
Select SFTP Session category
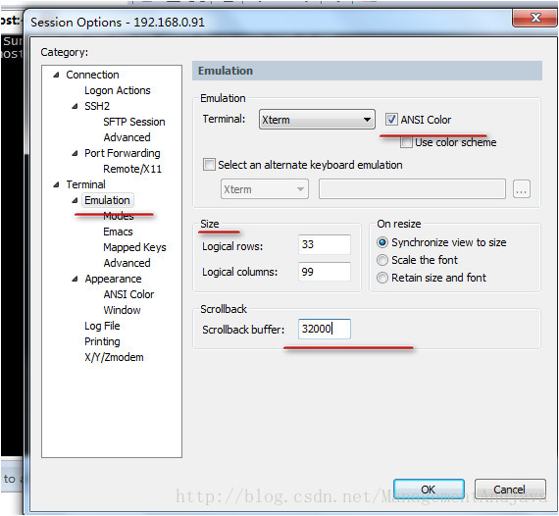pos(134,122)
